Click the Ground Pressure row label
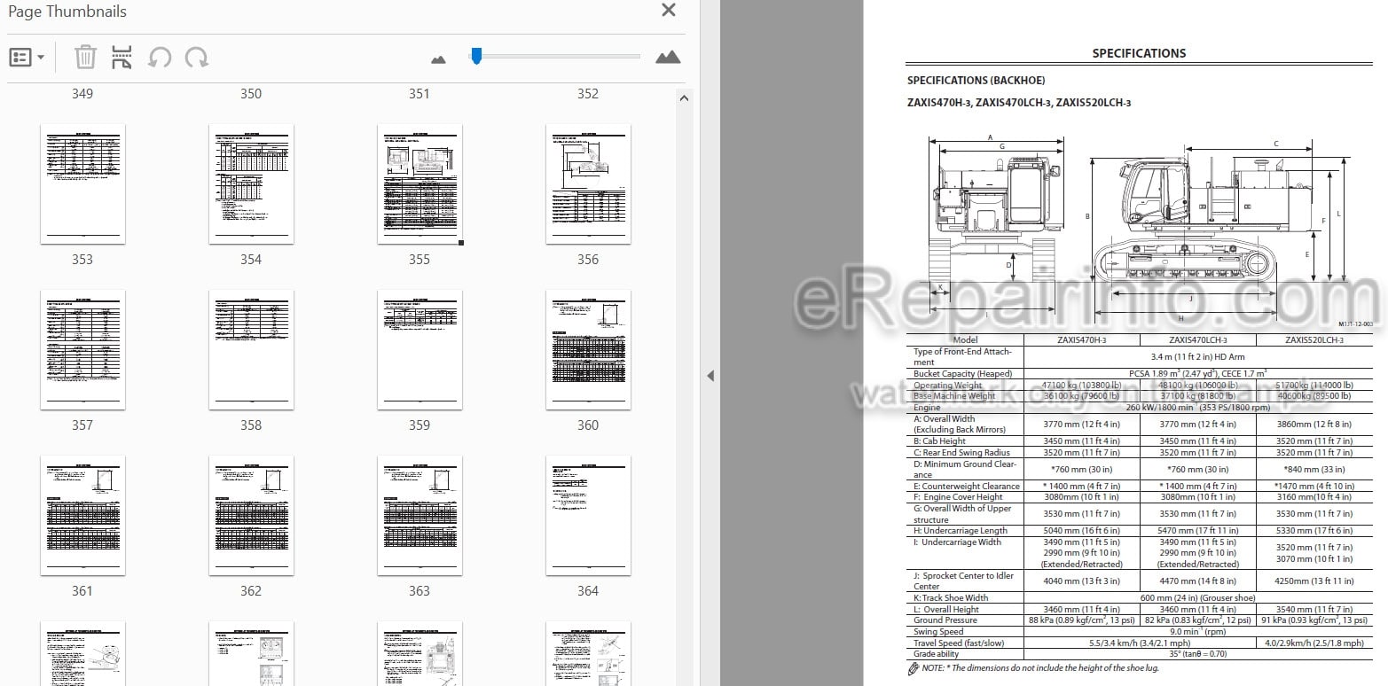This screenshot has height=686, width=1388. [x=945, y=620]
